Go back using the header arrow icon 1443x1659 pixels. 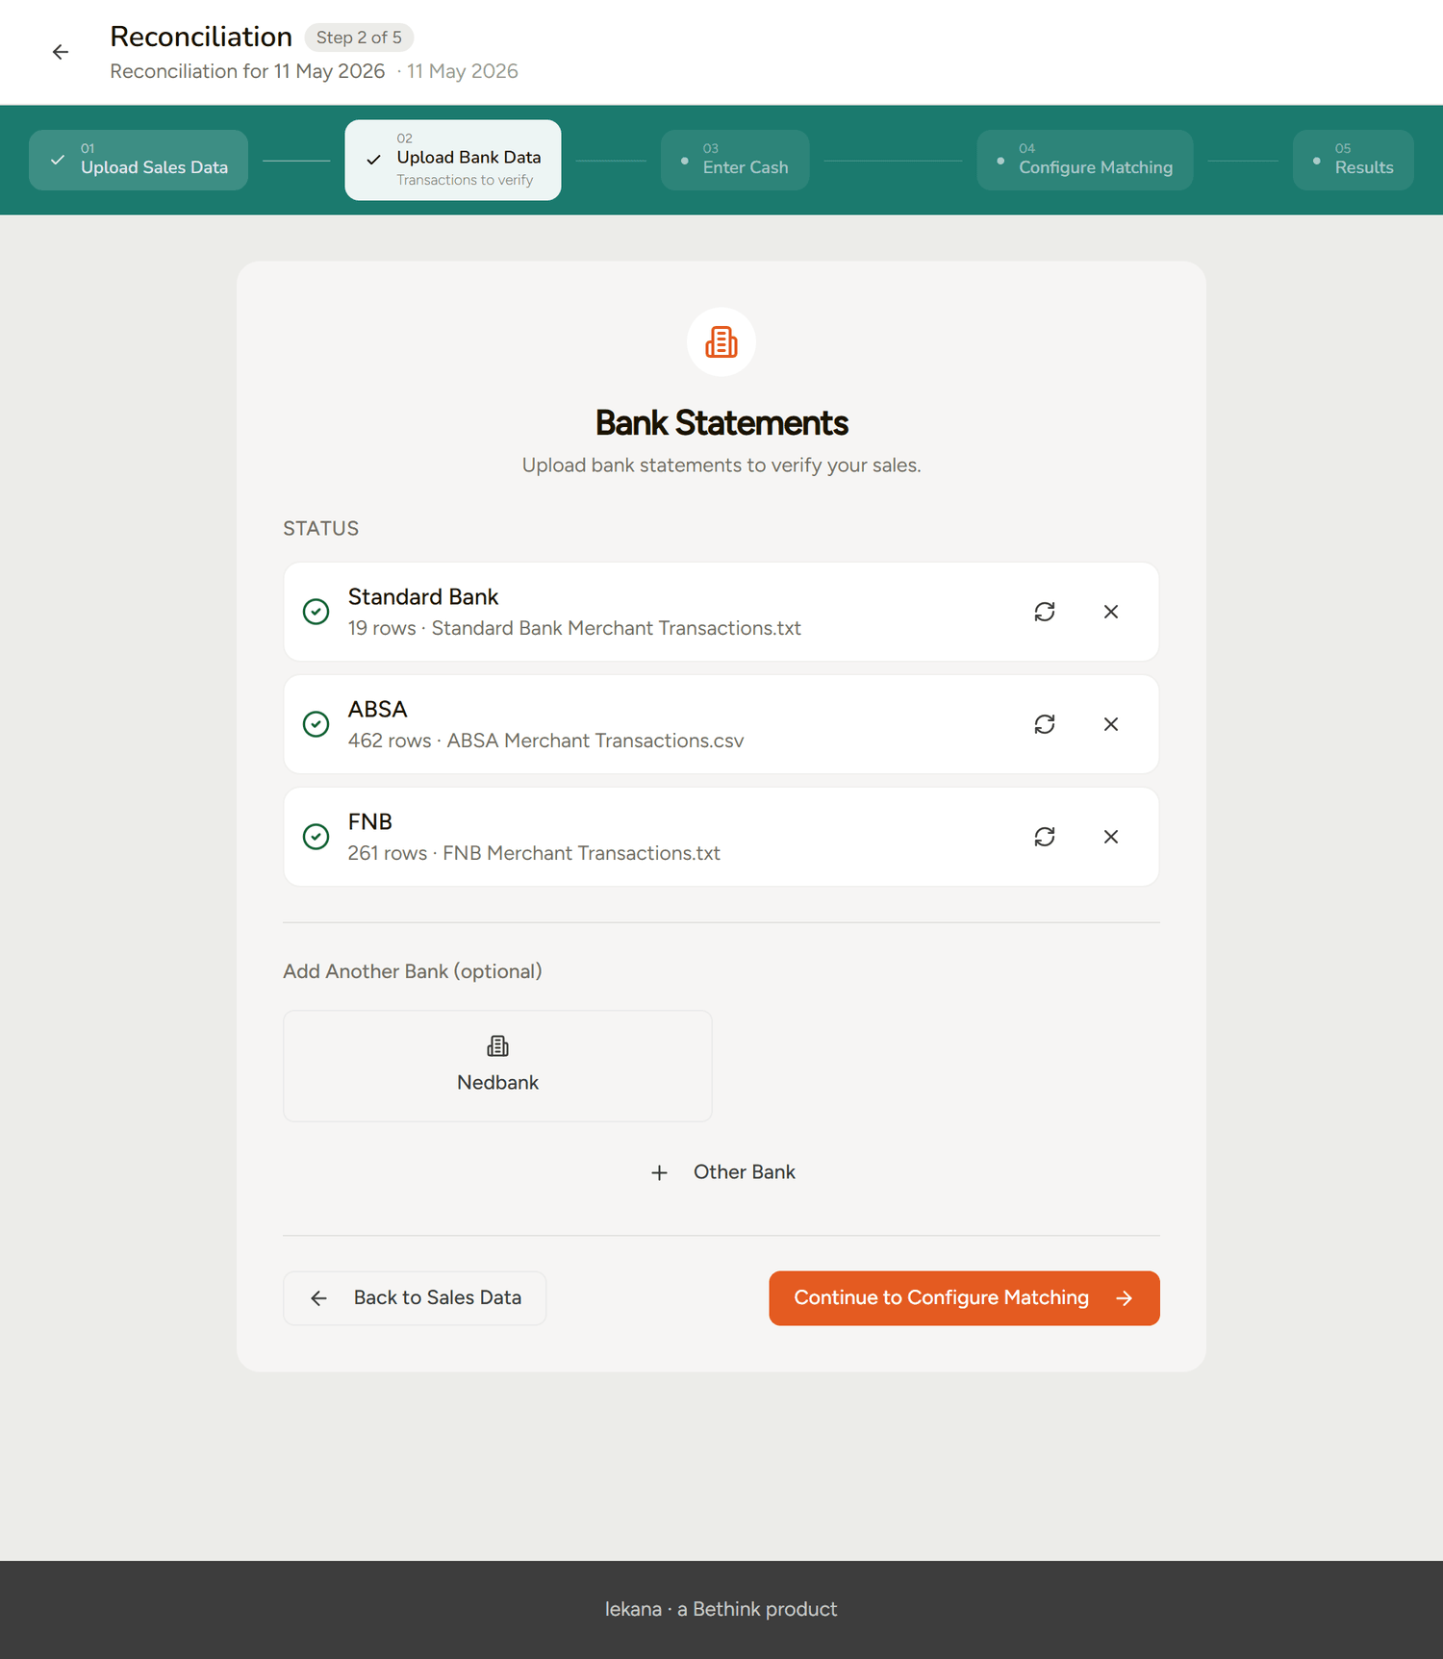tap(61, 52)
